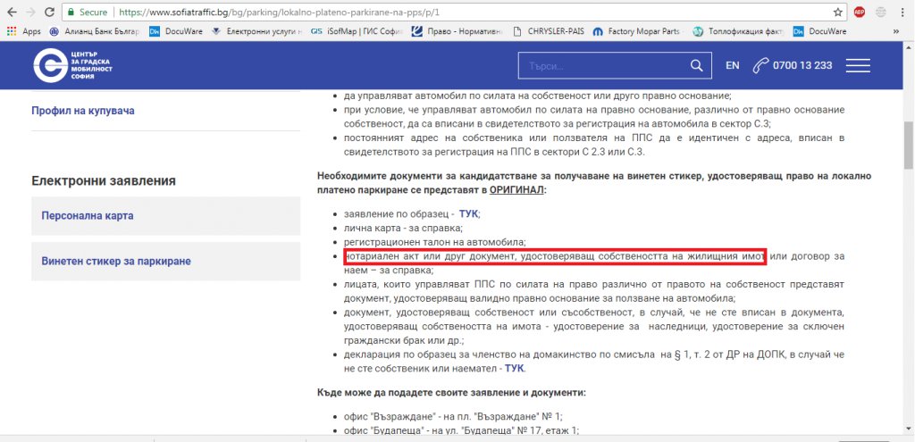Click the search magnifier icon
This screenshot has height=442, width=915.
[696, 65]
